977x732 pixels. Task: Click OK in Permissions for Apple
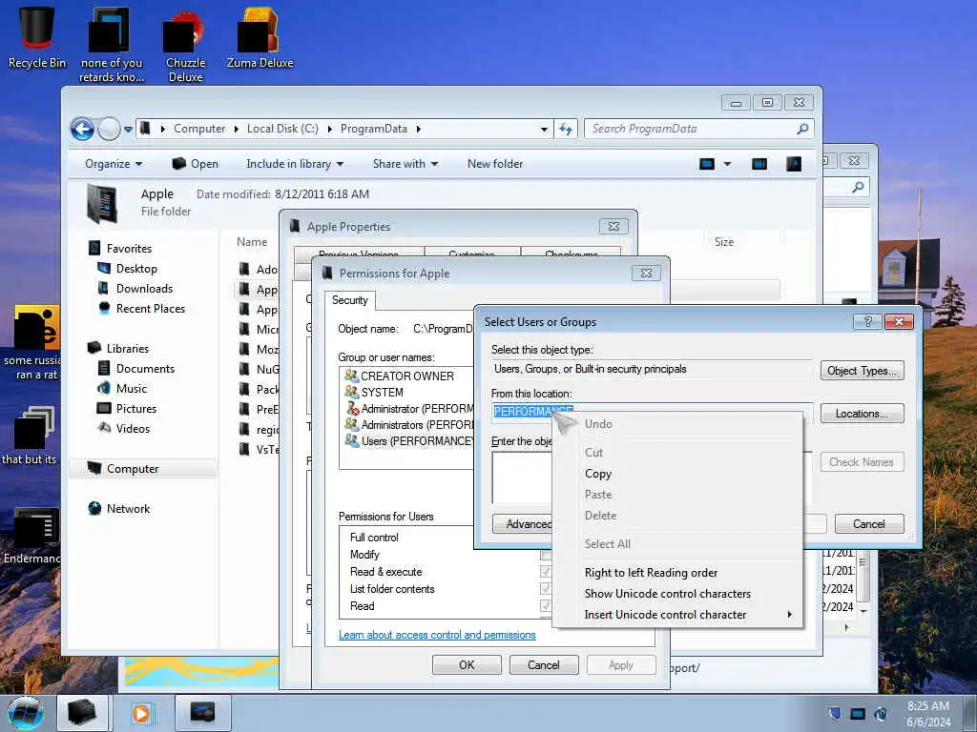(x=467, y=664)
